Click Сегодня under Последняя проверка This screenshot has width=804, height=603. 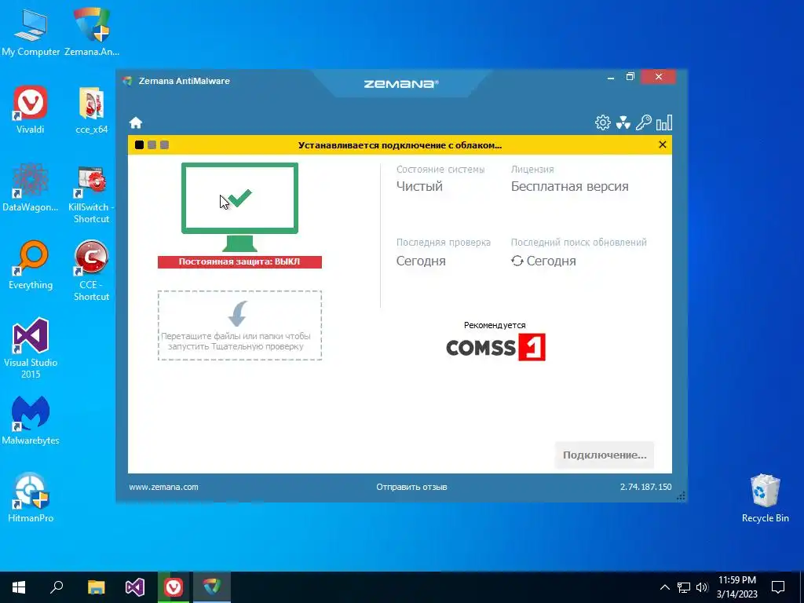point(421,261)
